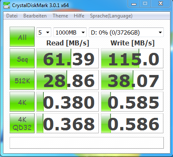Screen dimensions: 173x157
Task: Start the 4K benchmark
Action: coord(22,102)
